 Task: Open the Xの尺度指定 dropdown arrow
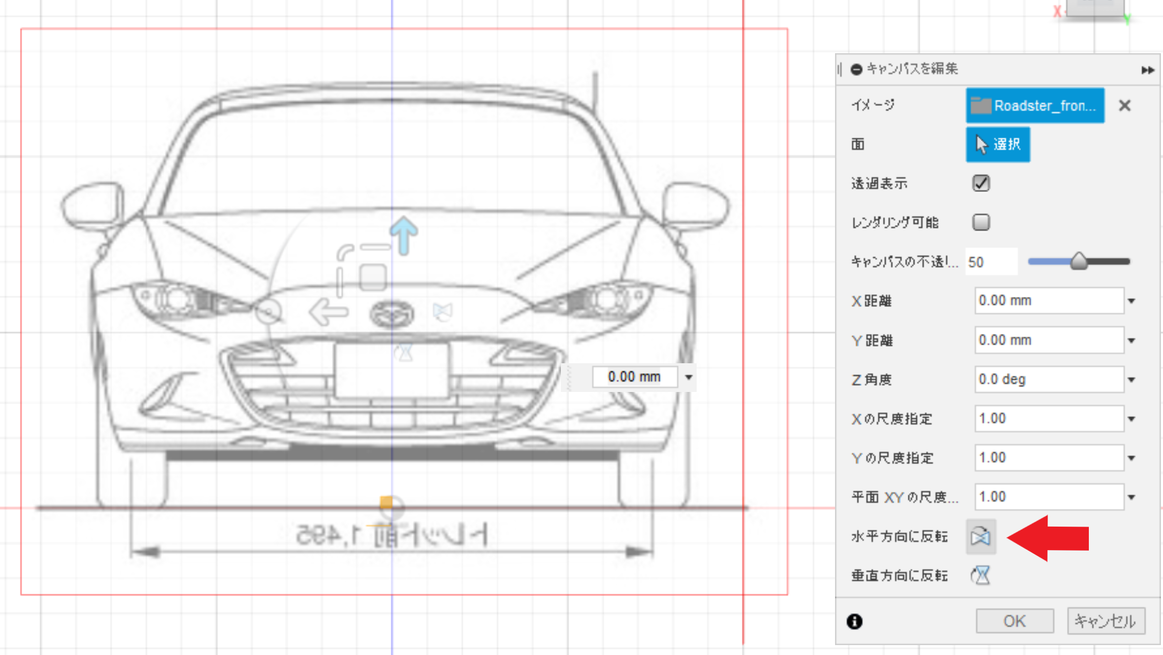tap(1132, 419)
